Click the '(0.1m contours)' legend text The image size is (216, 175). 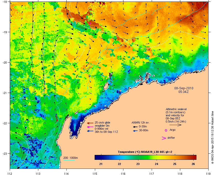tap(175, 112)
